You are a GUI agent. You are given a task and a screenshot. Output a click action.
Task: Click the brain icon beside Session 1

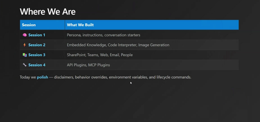click(25, 35)
